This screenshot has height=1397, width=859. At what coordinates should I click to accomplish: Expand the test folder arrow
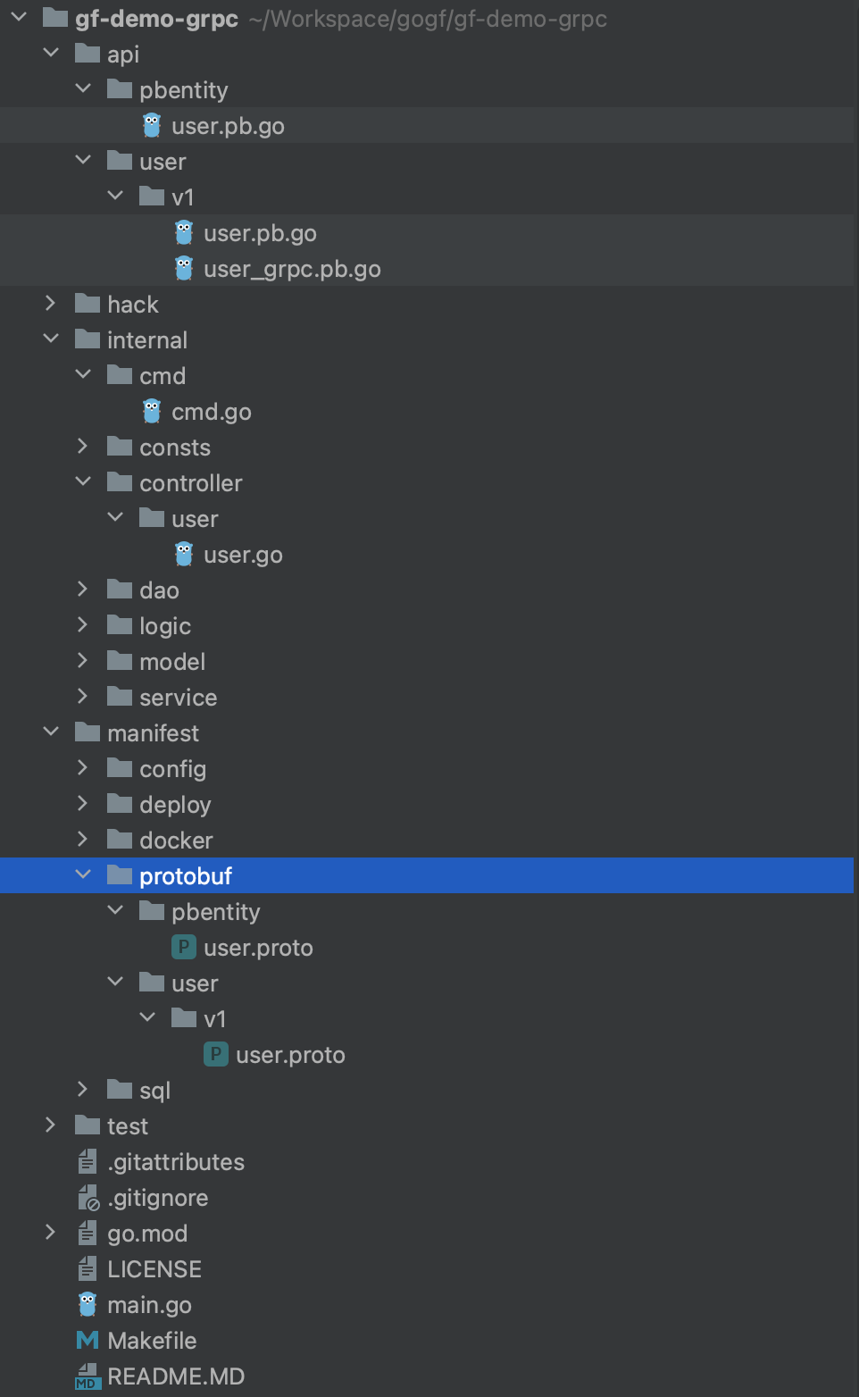tap(51, 1125)
